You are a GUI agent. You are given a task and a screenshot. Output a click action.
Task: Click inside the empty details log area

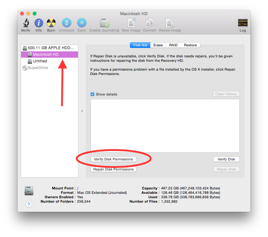[x=165, y=126]
